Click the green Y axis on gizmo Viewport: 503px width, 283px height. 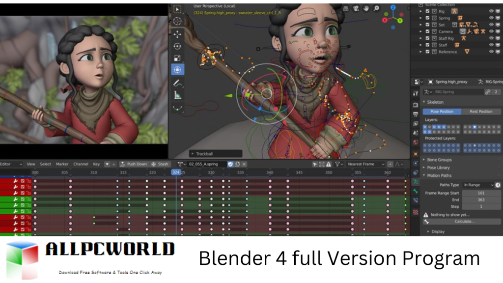pyautogui.click(x=400, y=21)
